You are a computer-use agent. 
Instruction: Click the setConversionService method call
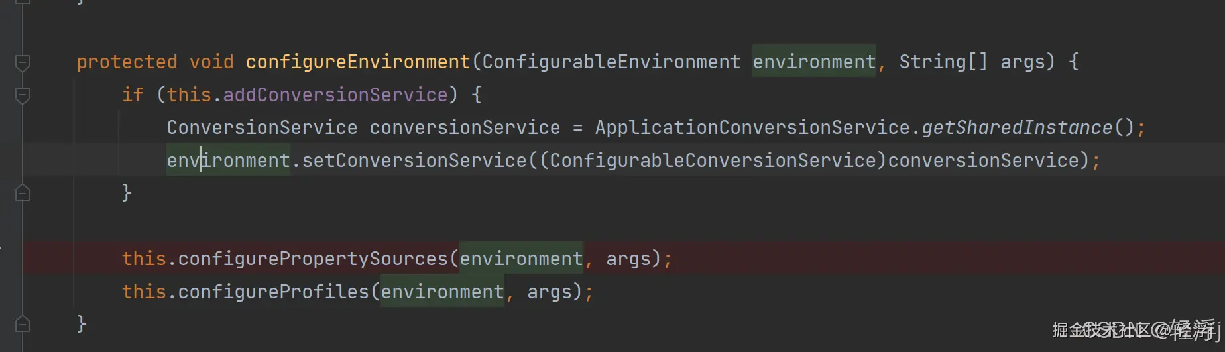[x=414, y=160]
